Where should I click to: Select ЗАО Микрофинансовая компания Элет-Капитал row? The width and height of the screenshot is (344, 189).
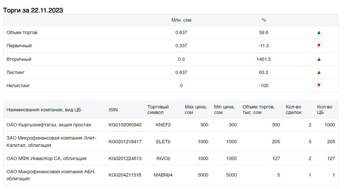171,142
